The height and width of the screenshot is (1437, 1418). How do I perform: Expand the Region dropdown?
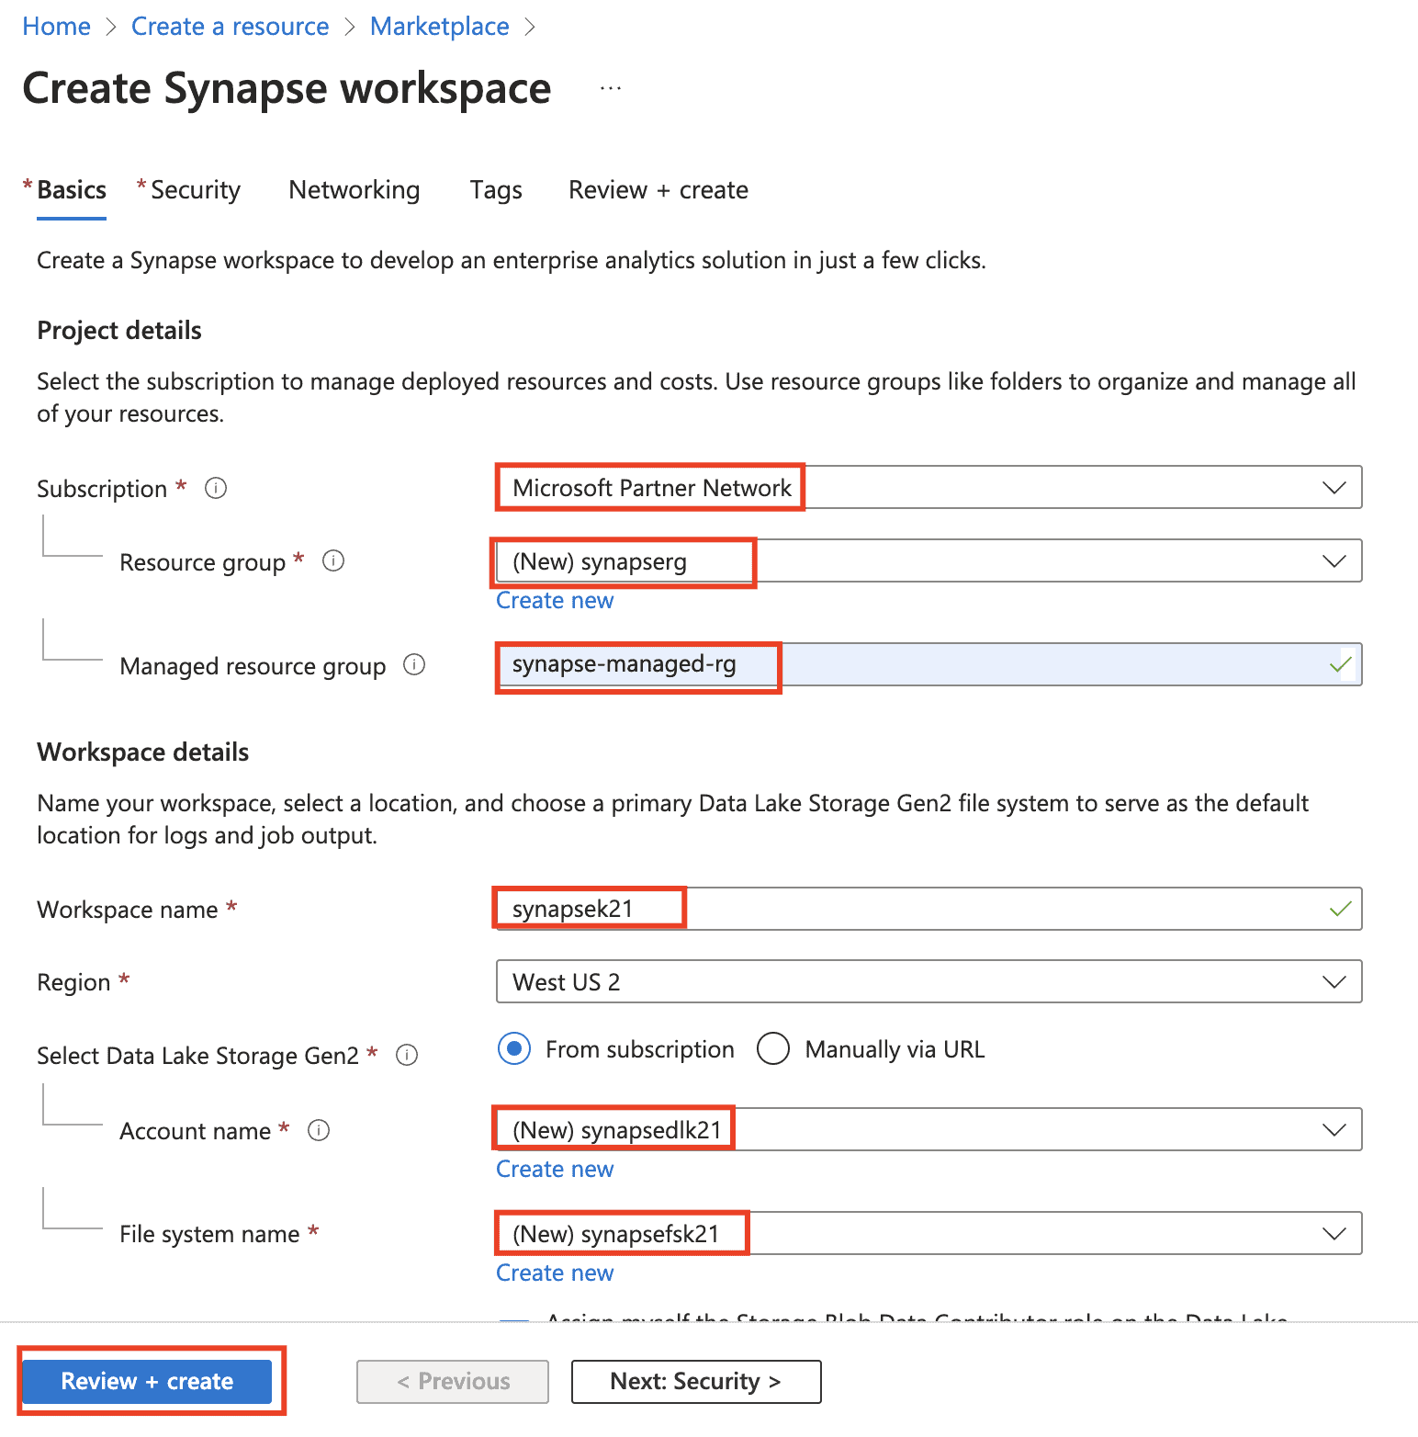[1334, 982]
